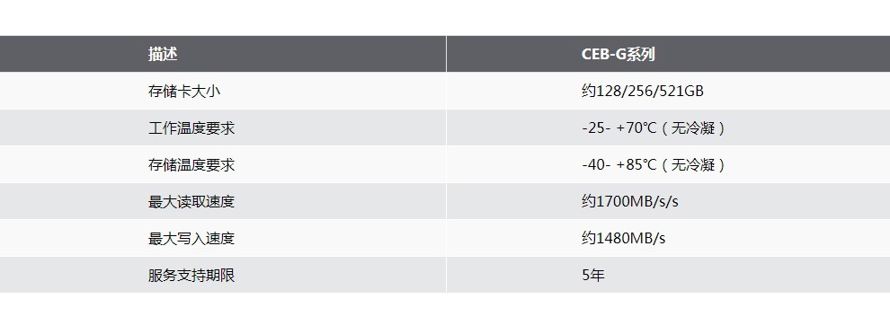The height and width of the screenshot is (334, 890).
Task: Select the 服务支持期限 row label
Action: click(x=191, y=275)
